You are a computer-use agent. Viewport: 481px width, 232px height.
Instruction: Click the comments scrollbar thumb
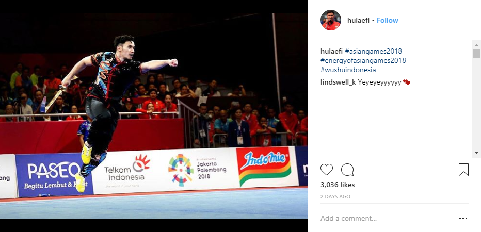coord(476,53)
